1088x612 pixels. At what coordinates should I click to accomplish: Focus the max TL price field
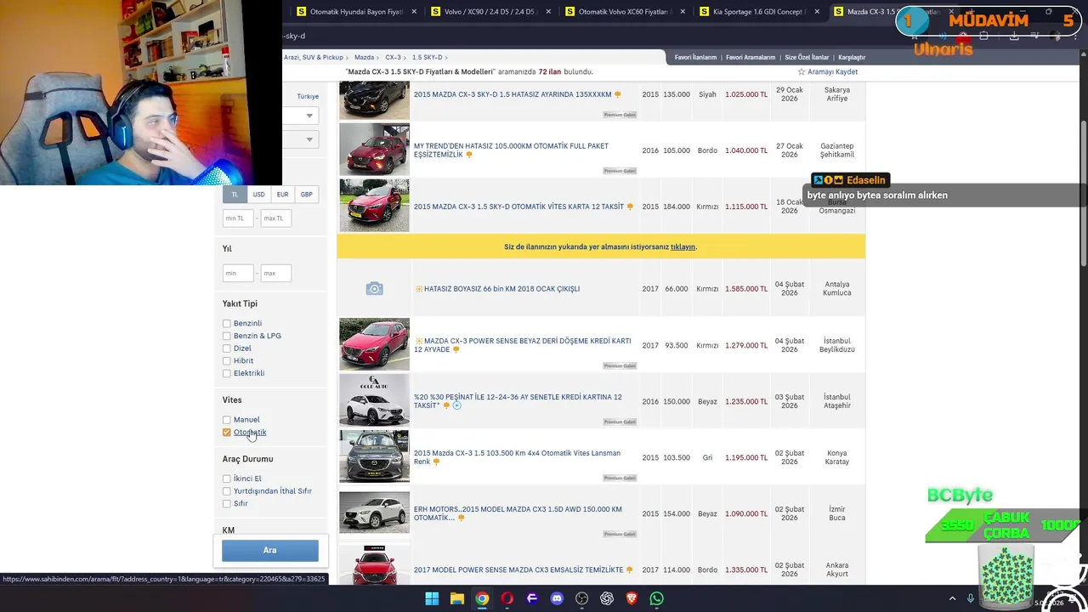(275, 218)
